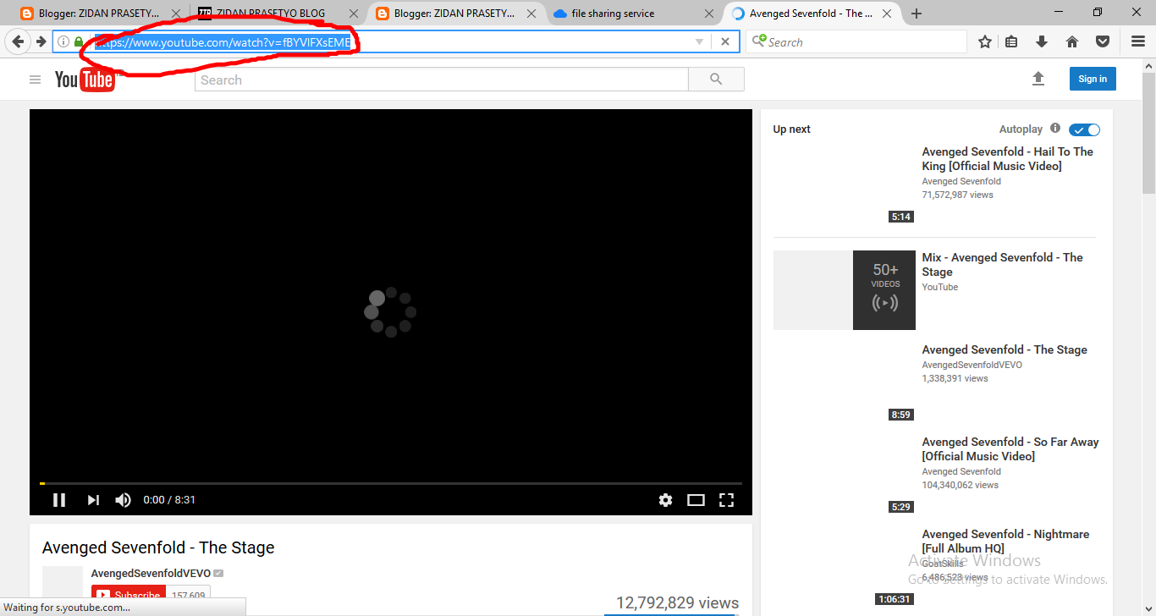Toggle the Autoplay switch
This screenshot has width=1156, height=616.
(x=1084, y=129)
